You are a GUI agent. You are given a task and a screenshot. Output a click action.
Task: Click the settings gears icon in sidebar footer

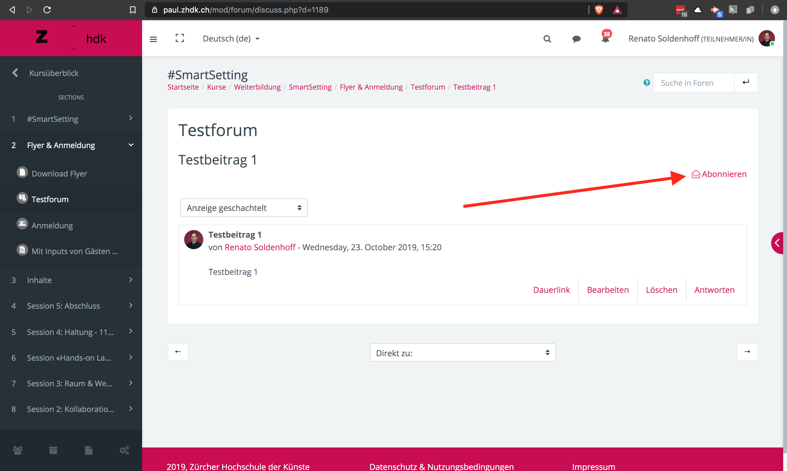[x=124, y=450]
